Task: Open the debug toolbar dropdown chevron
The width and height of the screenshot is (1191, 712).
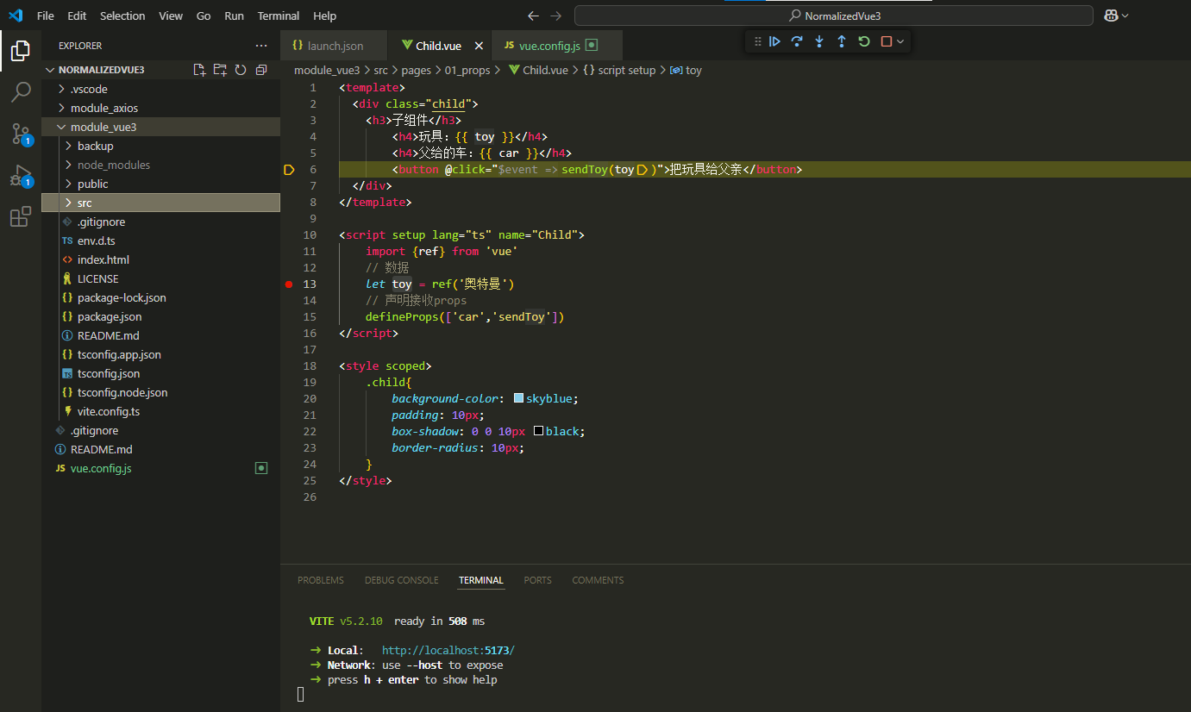Action: click(900, 41)
